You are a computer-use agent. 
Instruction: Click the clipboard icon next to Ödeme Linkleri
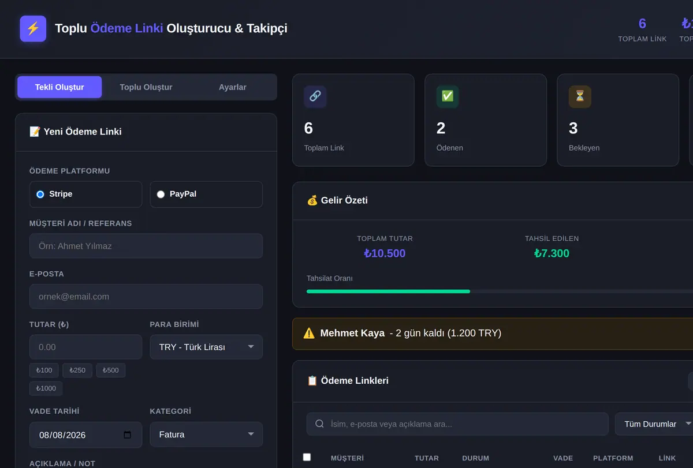(x=312, y=380)
